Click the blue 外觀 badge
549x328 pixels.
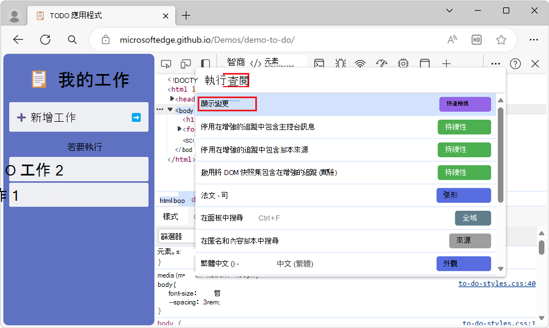[463, 263]
